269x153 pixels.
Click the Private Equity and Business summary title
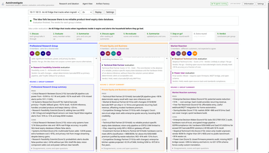coord(119,90)
